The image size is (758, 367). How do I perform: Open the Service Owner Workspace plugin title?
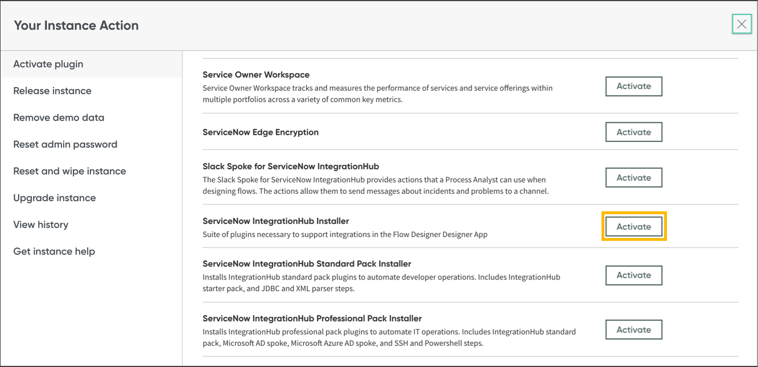click(256, 74)
